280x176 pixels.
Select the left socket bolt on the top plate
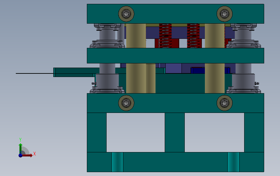pyautogui.click(x=126, y=14)
